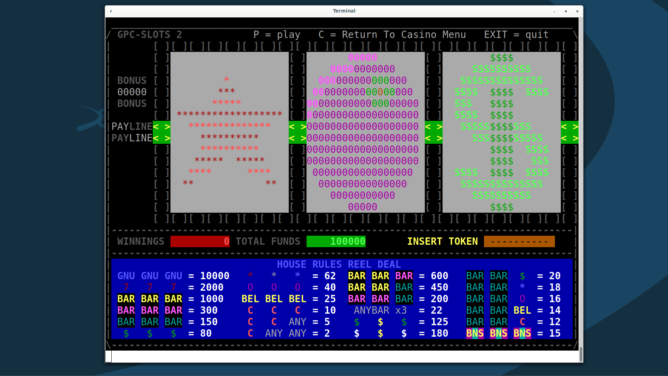This screenshot has width=668, height=376.
Task: Click the BONUS 00000 counter
Action: [132, 92]
